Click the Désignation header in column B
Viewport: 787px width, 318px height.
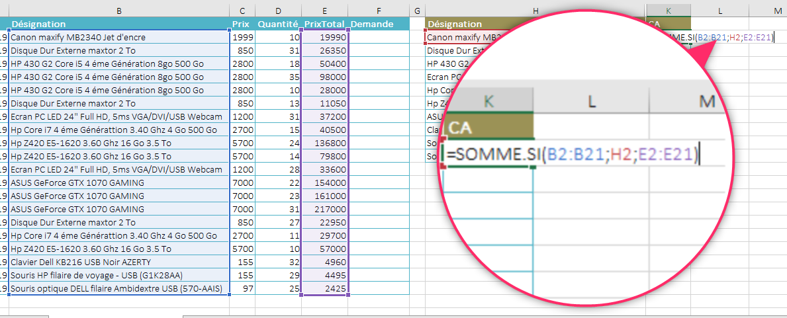click(x=119, y=24)
